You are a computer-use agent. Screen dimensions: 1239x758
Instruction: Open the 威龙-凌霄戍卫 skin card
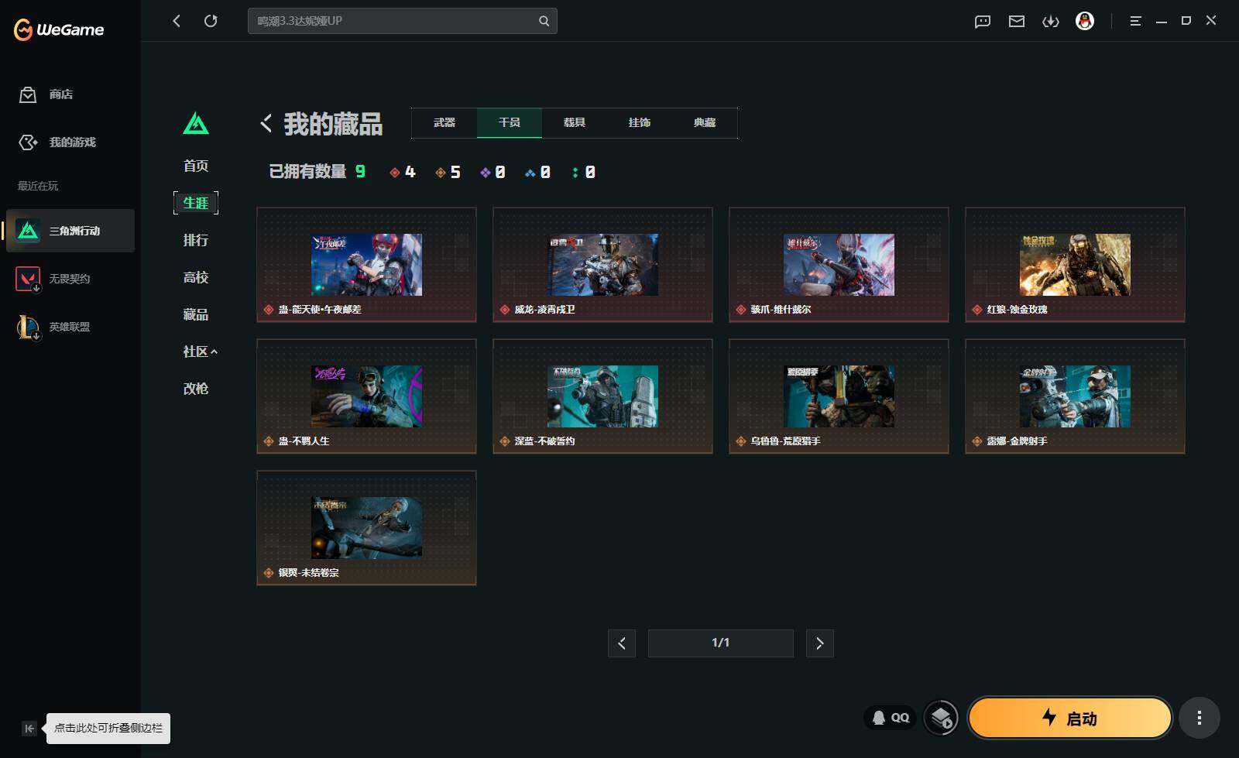click(602, 265)
